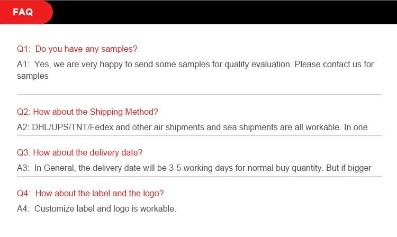
Task: Click the A2 answer mentioning DHL/UPS/TNT/Fedex
Action: coord(192,127)
